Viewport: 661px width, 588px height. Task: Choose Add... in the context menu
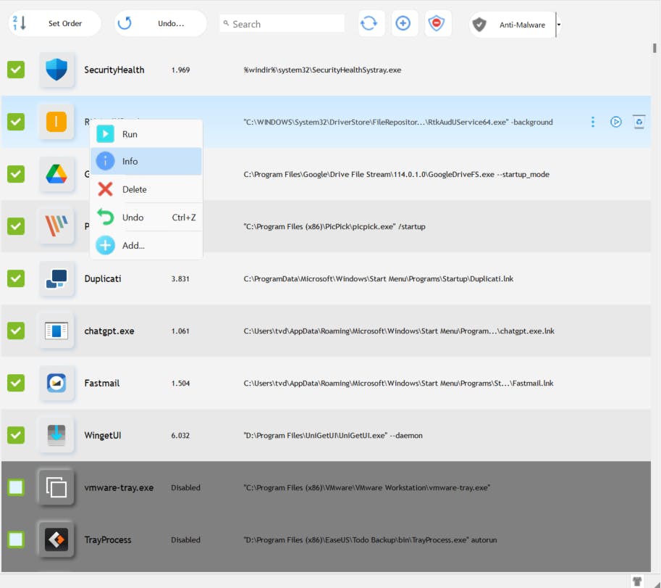146,245
